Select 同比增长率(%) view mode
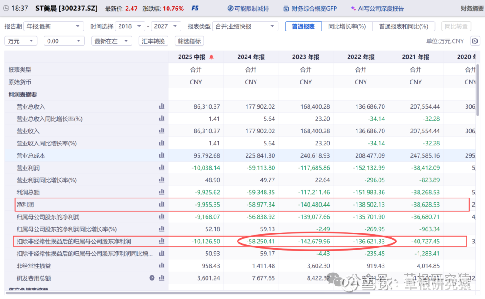 tap(347, 26)
